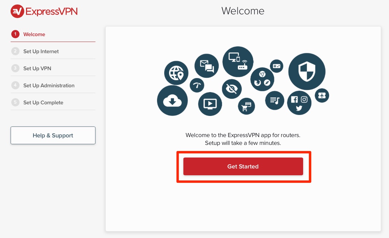Image resolution: width=389 pixels, height=238 pixels.
Task: Open the Set Up Administration step
Action: point(49,85)
